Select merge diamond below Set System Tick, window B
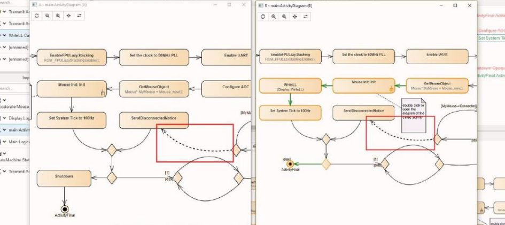 click(x=327, y=139)
